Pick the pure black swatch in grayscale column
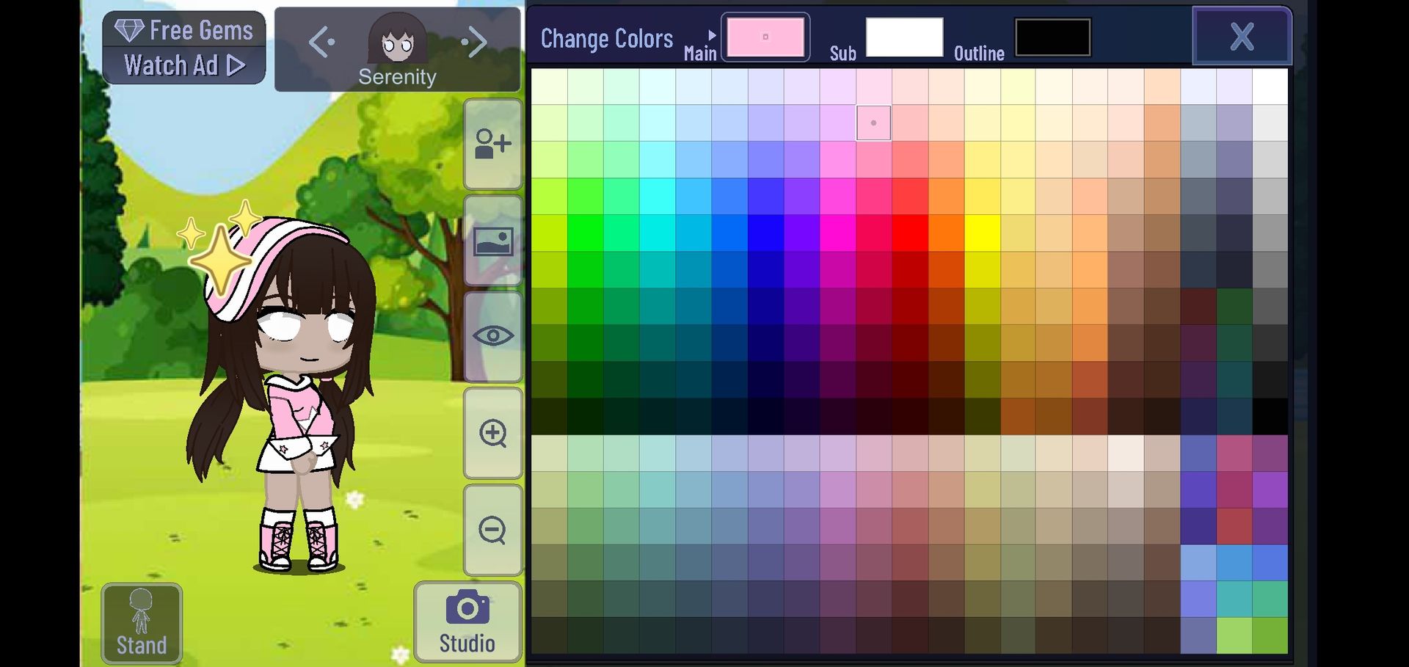 pos(1270,417)
